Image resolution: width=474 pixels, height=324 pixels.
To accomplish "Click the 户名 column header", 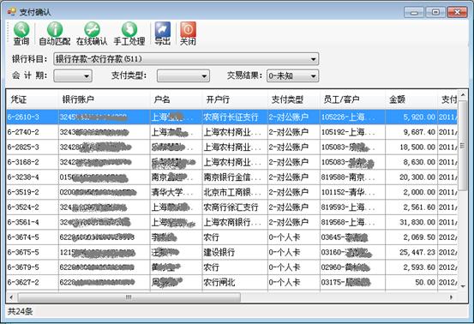I will coord(176,99).
